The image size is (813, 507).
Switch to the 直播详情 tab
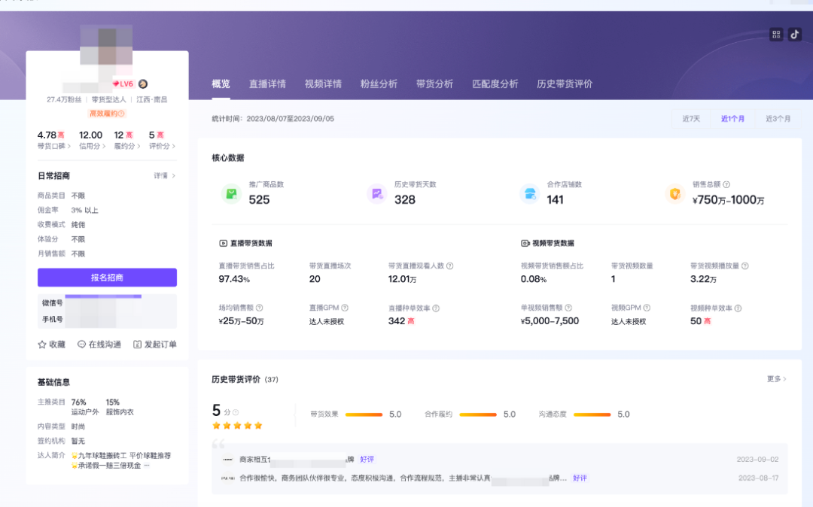pyautogui.click(x=267, y=84)
